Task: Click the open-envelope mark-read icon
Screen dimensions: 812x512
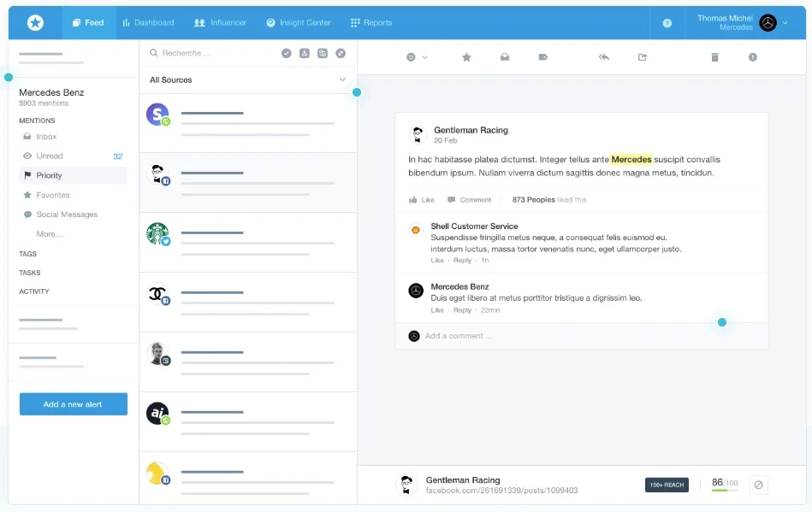Action: 505,57
